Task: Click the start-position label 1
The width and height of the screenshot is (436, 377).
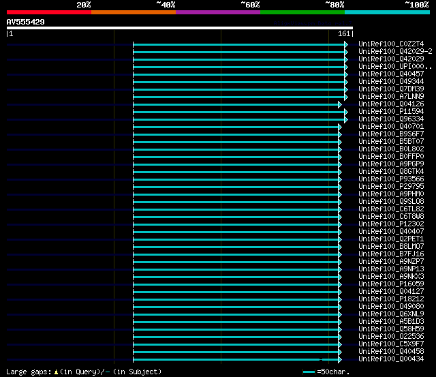Action: tap(11, 33)
